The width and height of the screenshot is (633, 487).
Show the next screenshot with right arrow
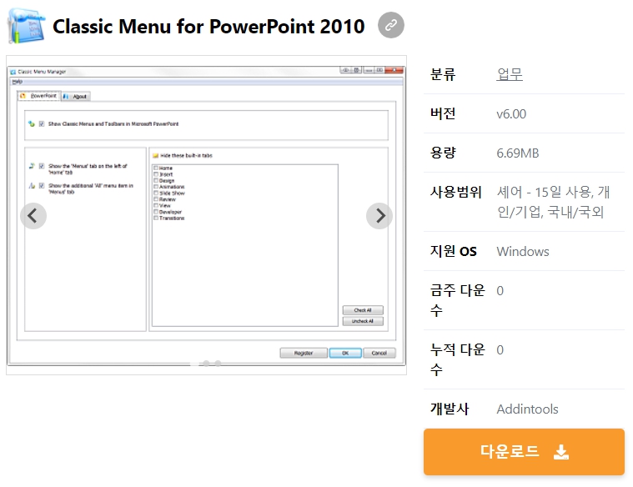tap(379, 216)
